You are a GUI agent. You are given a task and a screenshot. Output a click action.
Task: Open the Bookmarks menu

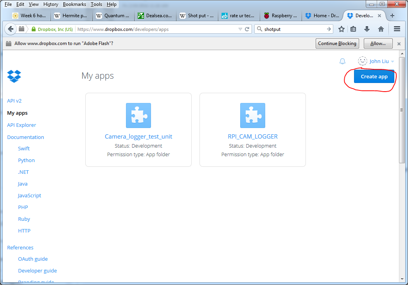coord(74,4)
